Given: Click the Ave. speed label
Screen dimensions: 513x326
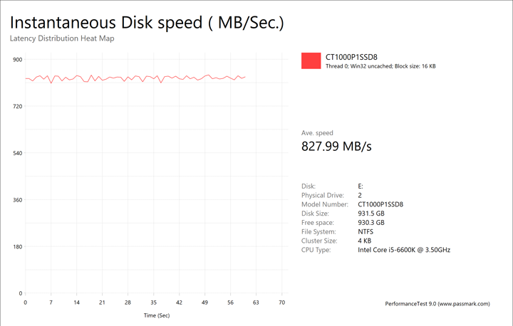Looking at the screenshot, I should pyautogui.click(x=317, y=133).
